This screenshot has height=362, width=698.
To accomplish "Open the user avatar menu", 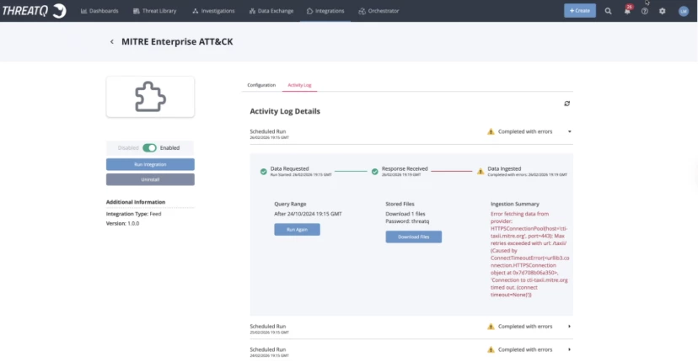I will point(684,11).
